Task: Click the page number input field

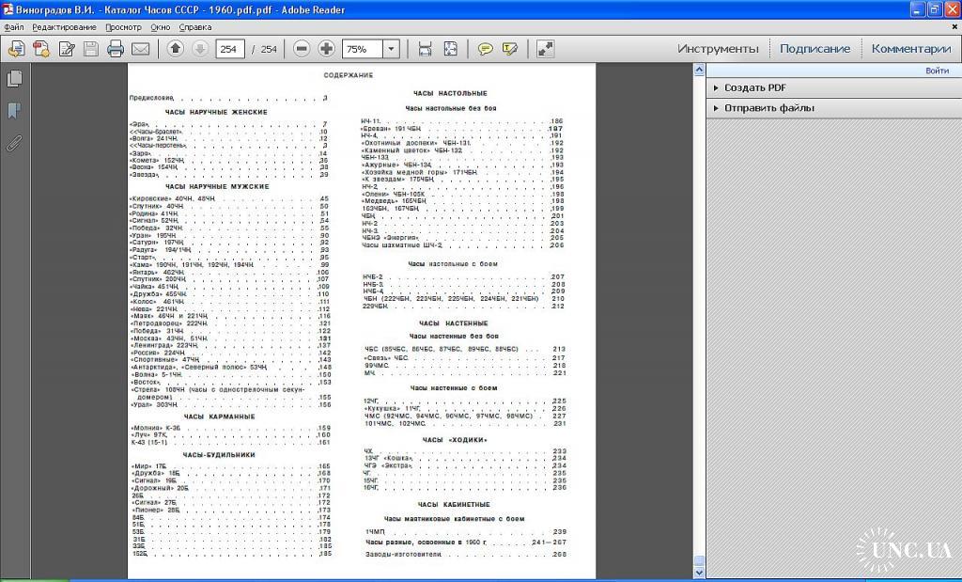Action: click(x=230, y=49)
